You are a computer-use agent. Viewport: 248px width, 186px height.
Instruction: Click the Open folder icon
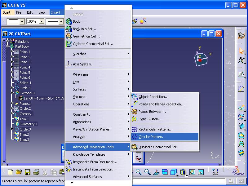(x=19, y=172)
